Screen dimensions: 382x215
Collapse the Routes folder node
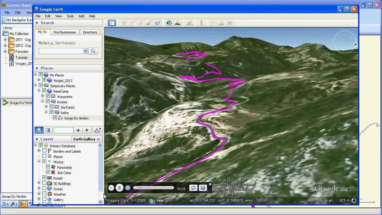(43, 102)
